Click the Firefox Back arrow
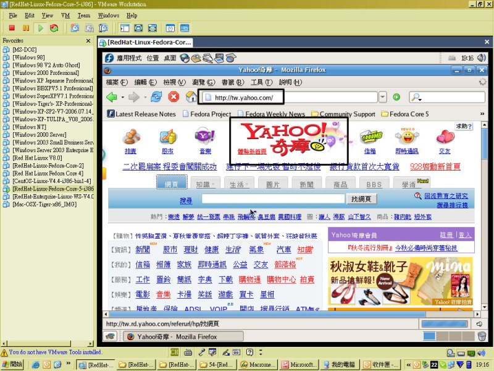Screen dimensions: 494x371 point(112,97)
